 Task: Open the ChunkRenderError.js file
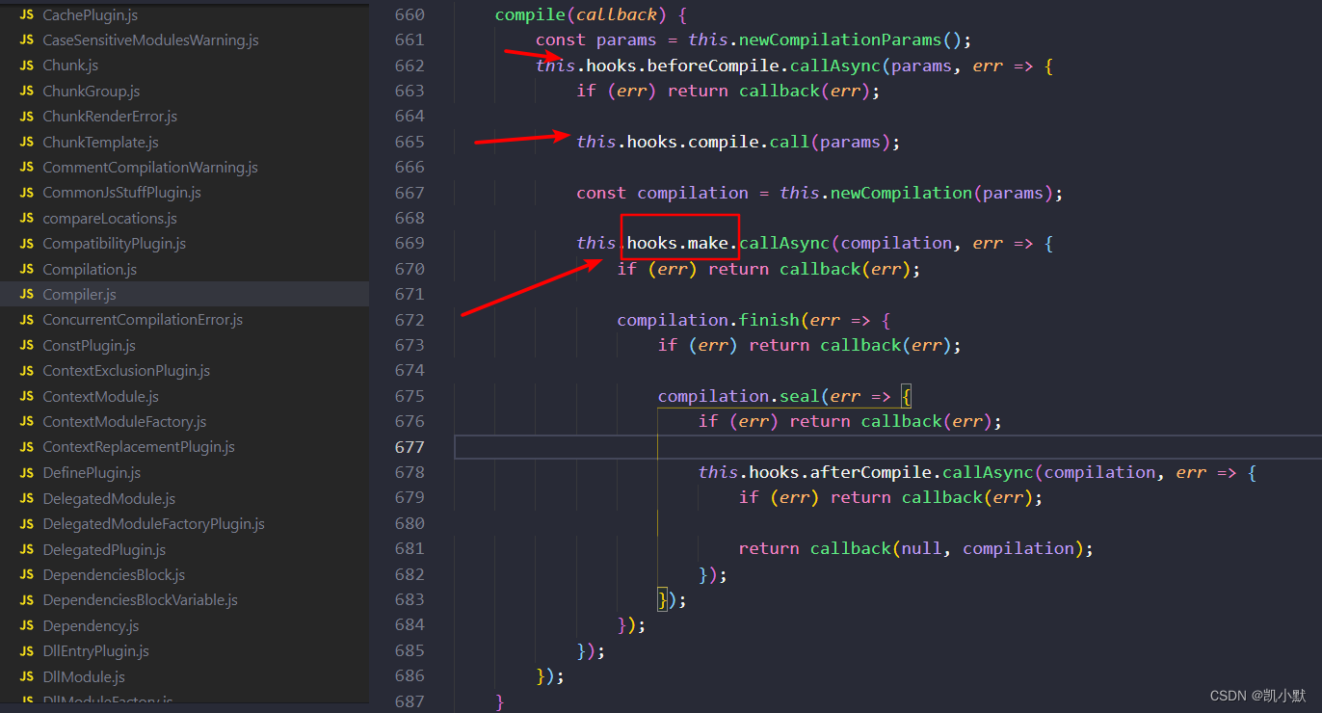click(109, 116)
